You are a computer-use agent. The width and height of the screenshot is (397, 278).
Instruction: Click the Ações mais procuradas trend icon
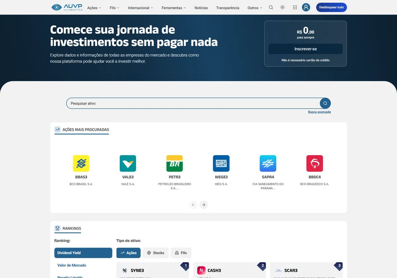pyautogui.click(x=58, y=130)
